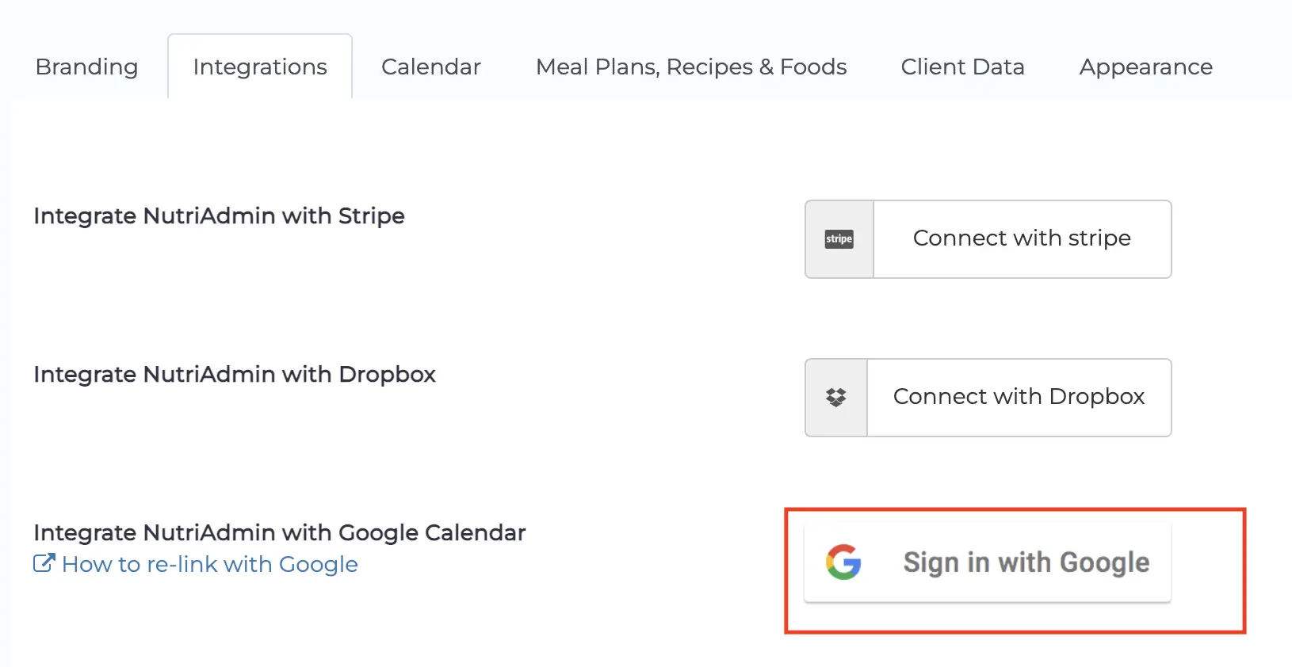This screenshot has width=1292, height=667.
Task: Click Sign in with Google
Action: (1026, 562)
